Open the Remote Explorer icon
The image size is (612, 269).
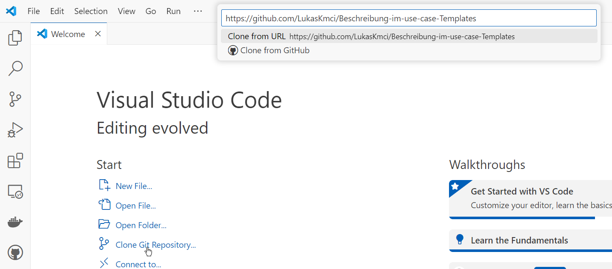[x=15, y=192]
